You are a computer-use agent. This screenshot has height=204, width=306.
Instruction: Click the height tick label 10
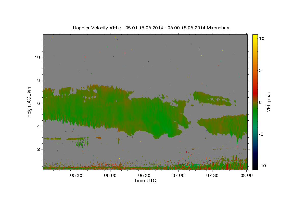[37, 57]
